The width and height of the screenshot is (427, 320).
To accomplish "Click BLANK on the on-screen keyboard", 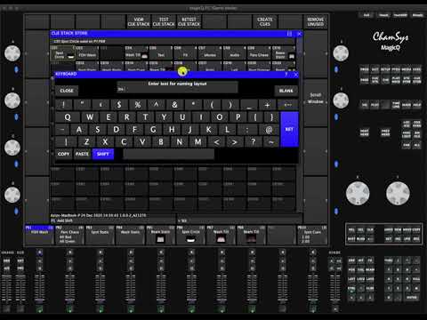I will (286, 91).
